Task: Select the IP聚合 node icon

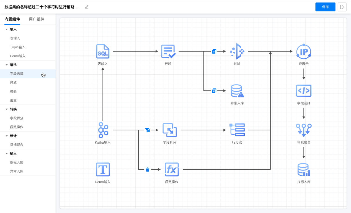Action: (304, 51)
